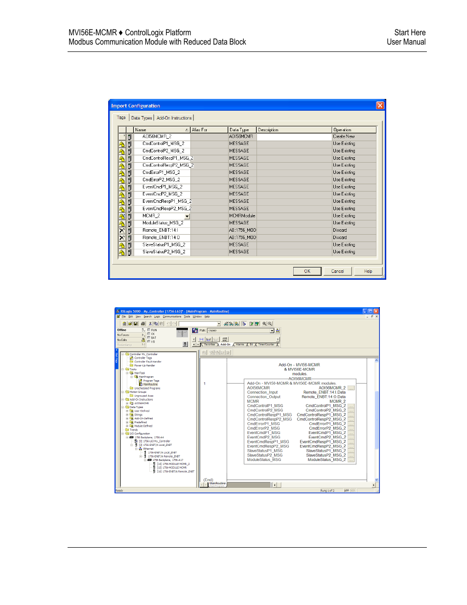Click the Open file toolbar icon in RSLogix

tap(130, 324)
